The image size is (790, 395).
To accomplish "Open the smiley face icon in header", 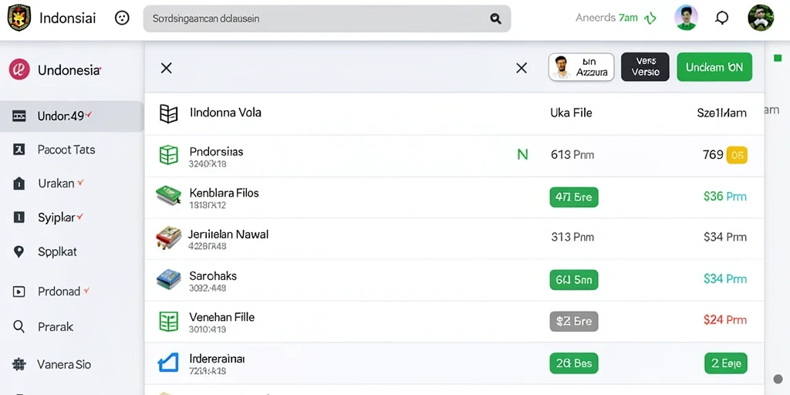I will (x=122, y=19).
